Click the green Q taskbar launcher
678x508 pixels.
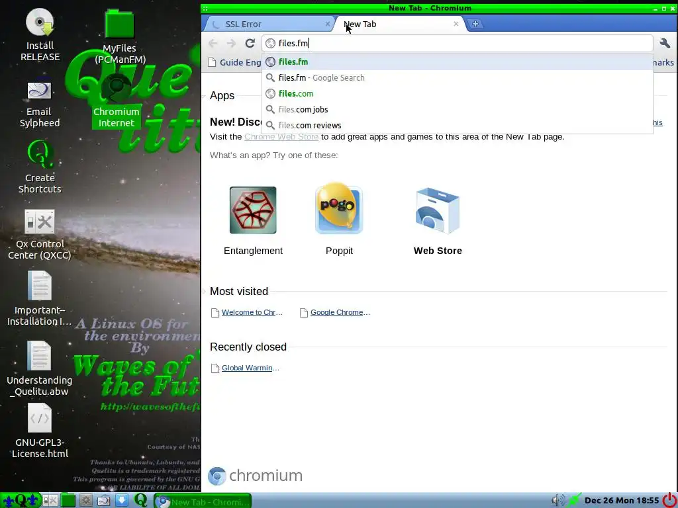click(140, 500)
